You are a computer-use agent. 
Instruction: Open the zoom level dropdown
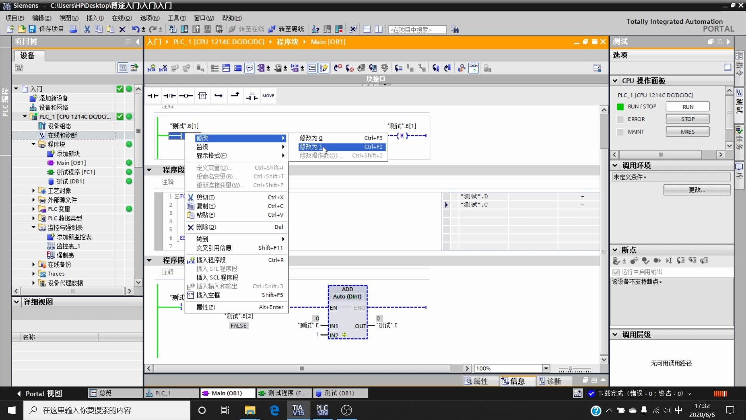546,368
